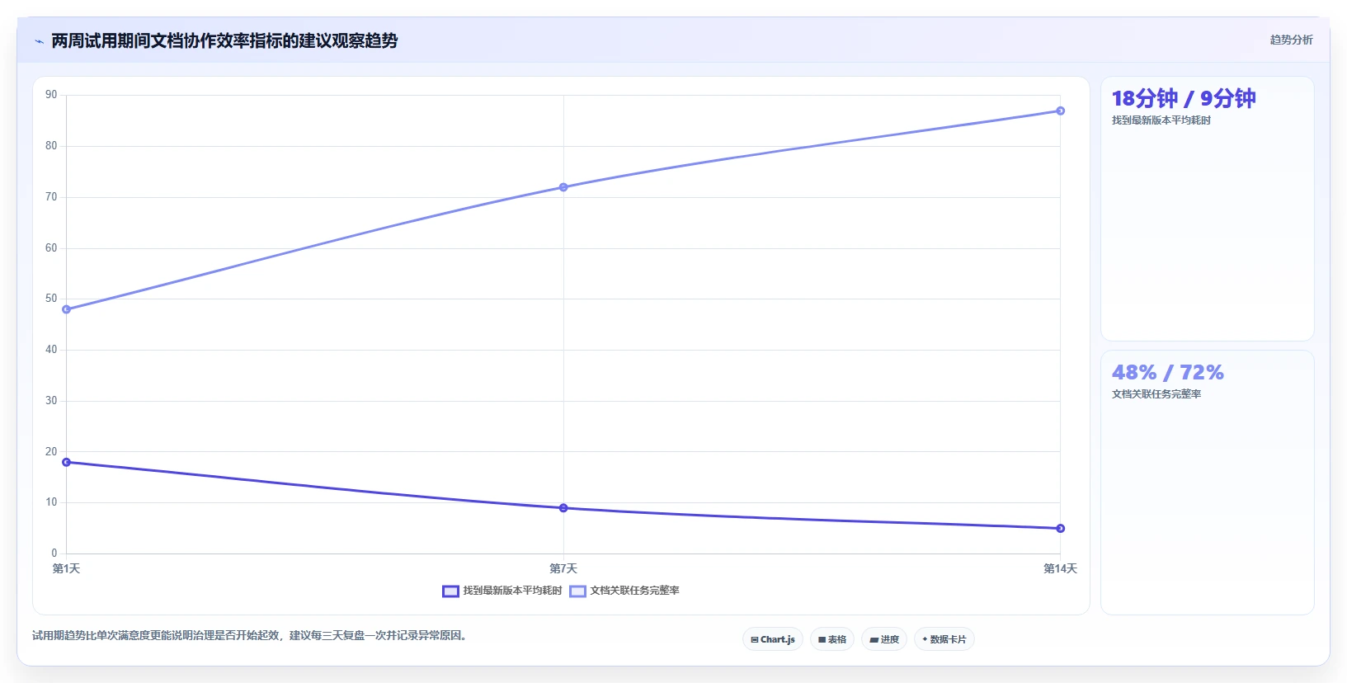This screenshot has width=1347, height=683.
Task: Toggle the 文档关联任务完整率 legend item
Action: point(624,591)
